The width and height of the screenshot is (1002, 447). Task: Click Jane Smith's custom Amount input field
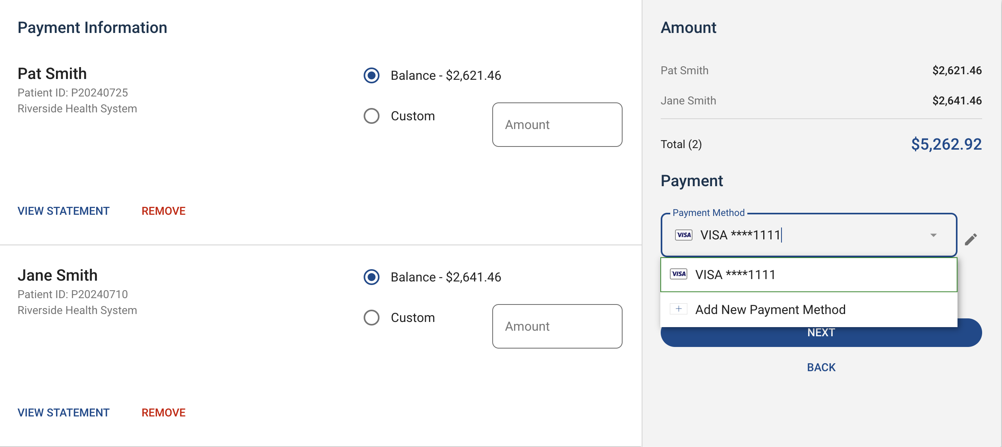pos(557,326)
